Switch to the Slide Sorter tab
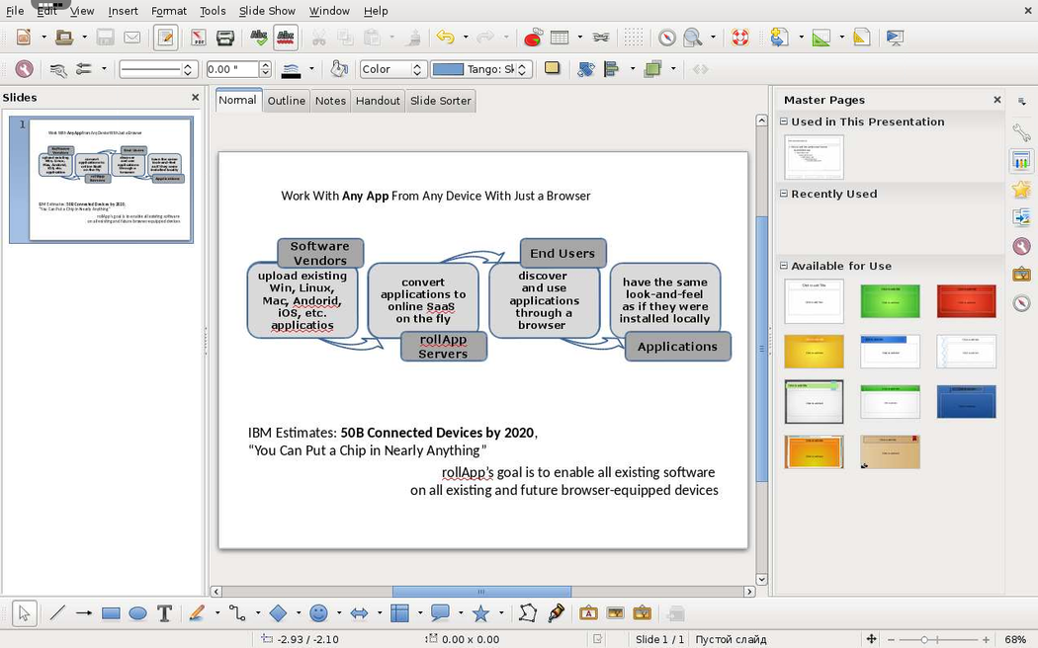Screen dimensions: 1038x648 tap(441, 101)
